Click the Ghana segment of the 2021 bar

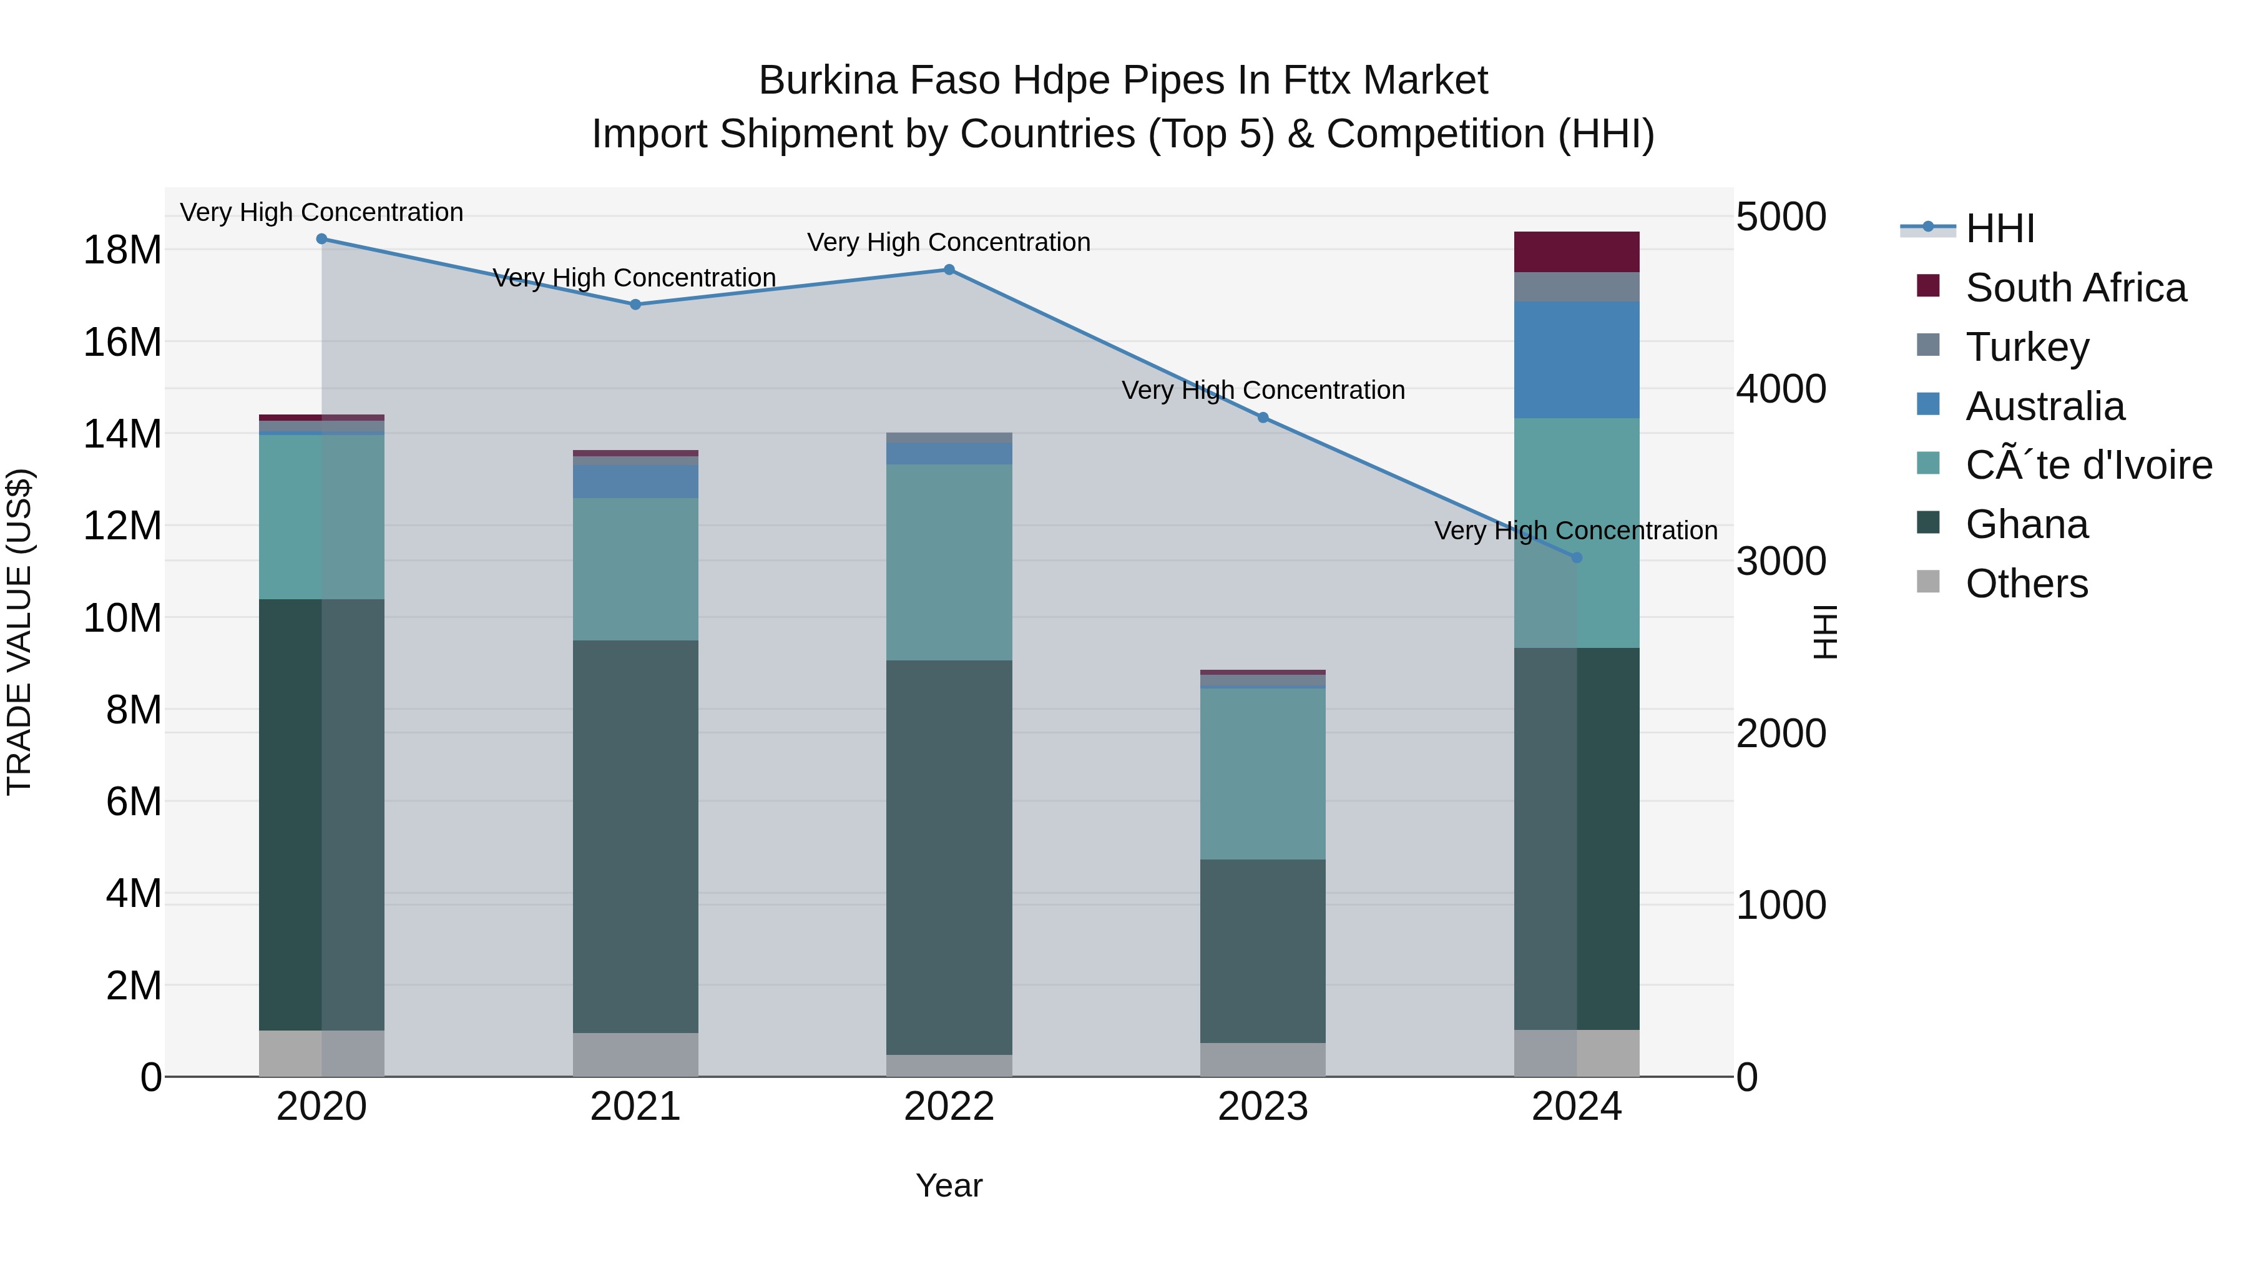pos(636,836)
